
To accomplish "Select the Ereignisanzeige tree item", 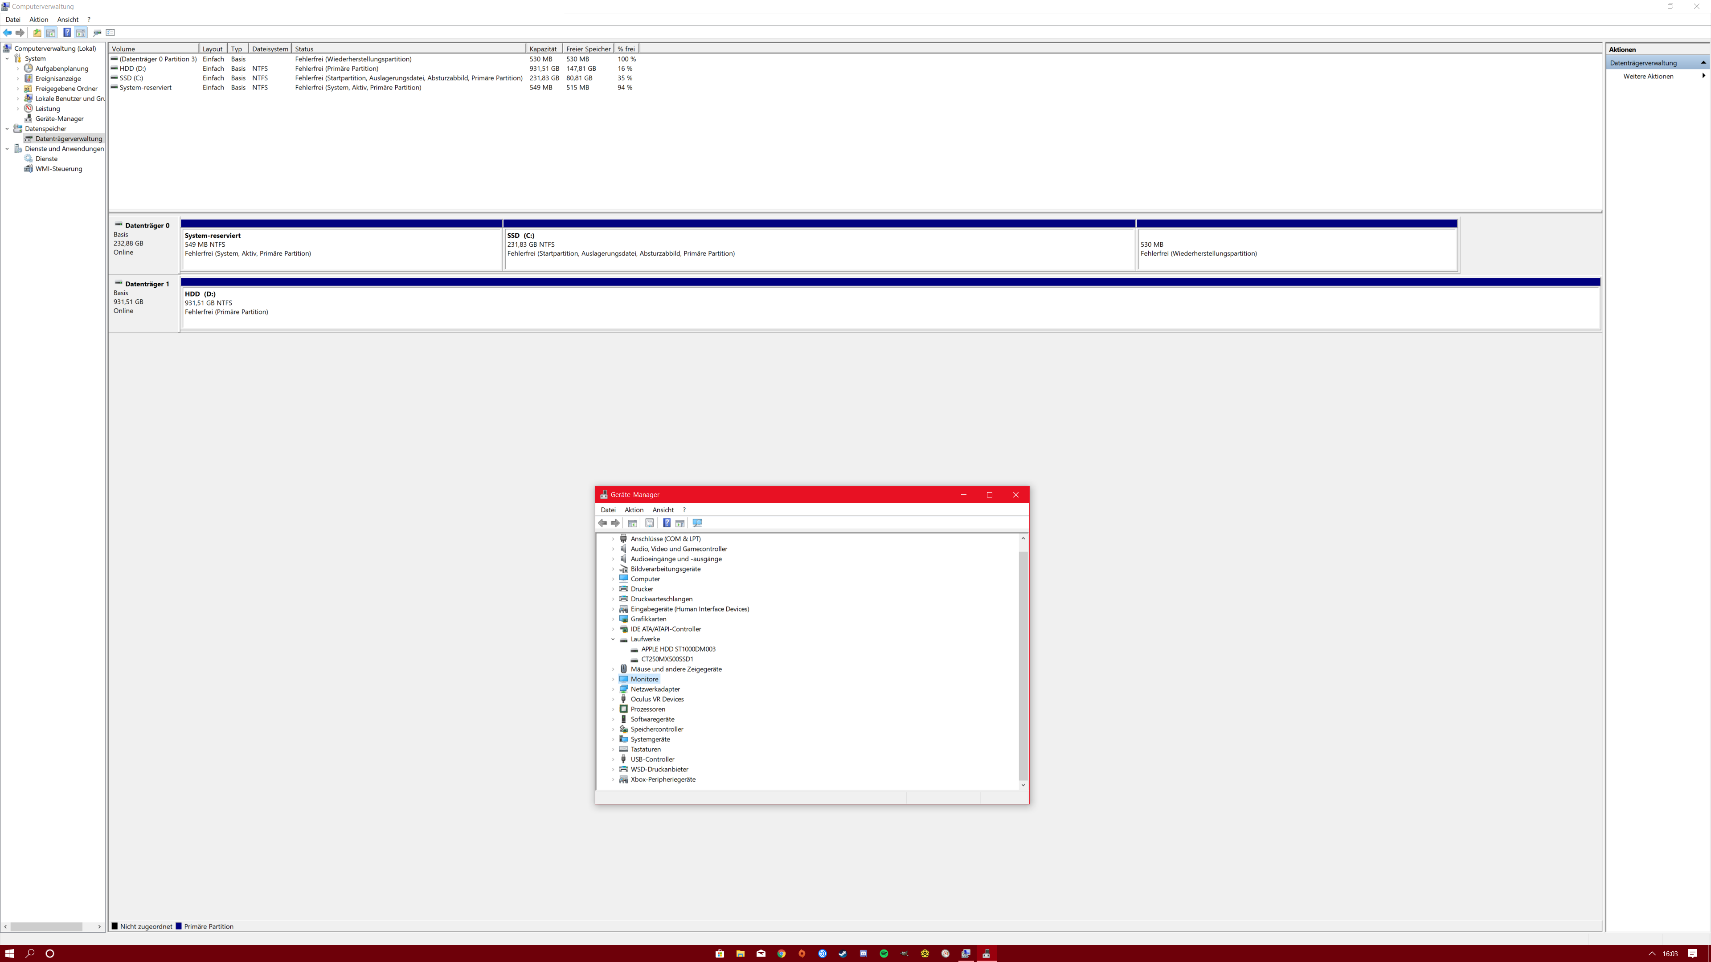I will pyautogui.click(x=58, y=78).
